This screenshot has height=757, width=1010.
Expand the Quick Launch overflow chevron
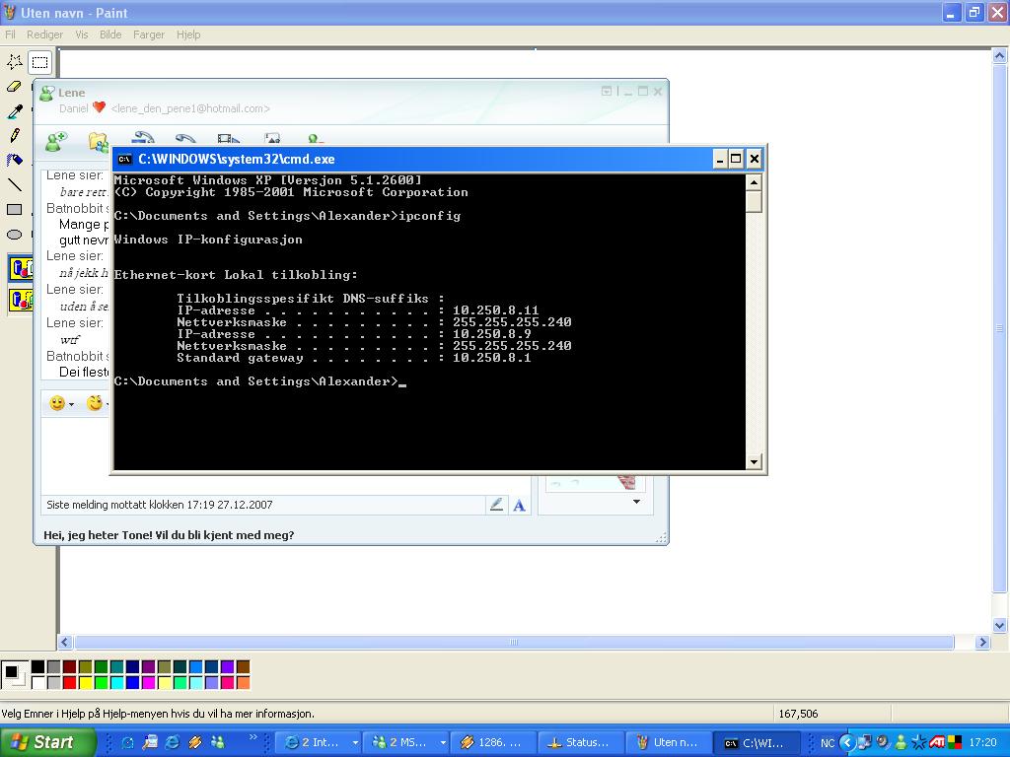point(252,737)
